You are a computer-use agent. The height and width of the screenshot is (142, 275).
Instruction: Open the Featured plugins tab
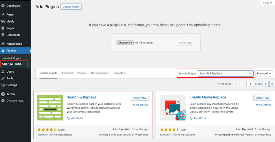coord(67,73)
